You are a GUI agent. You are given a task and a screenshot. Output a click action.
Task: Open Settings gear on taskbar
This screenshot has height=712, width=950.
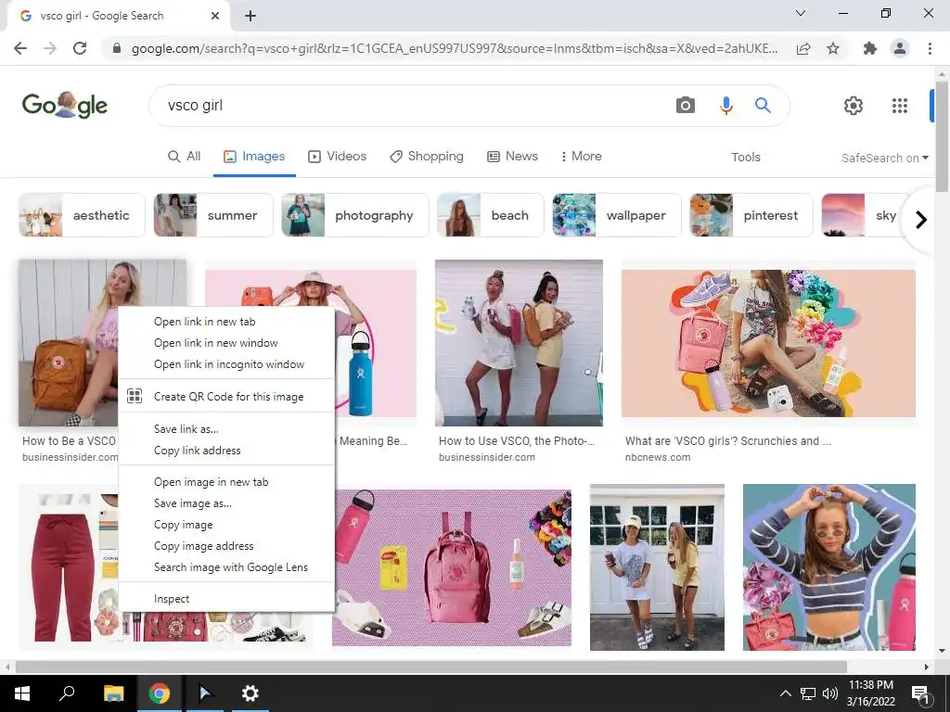click(250, 693)
